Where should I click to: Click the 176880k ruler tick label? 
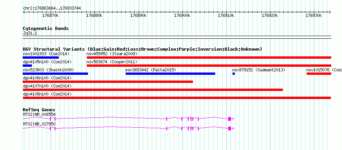[94, 16]
